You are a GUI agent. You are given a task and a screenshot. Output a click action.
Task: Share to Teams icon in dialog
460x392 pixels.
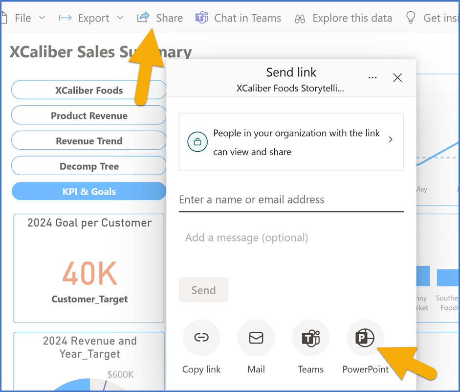311,337
